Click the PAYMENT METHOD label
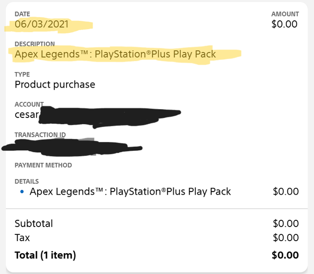 [43, 165]
